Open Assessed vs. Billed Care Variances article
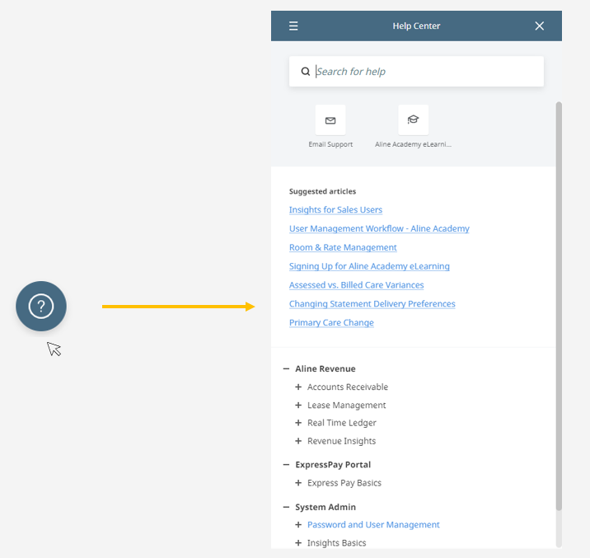Image resolution: width=590 pixels, height=558 pixels. pyautogui.click(x=356, y=285)
